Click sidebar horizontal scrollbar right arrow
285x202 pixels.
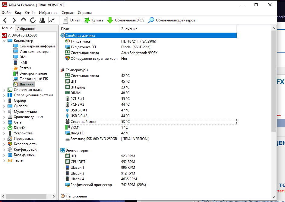click(x=53, y=196)
